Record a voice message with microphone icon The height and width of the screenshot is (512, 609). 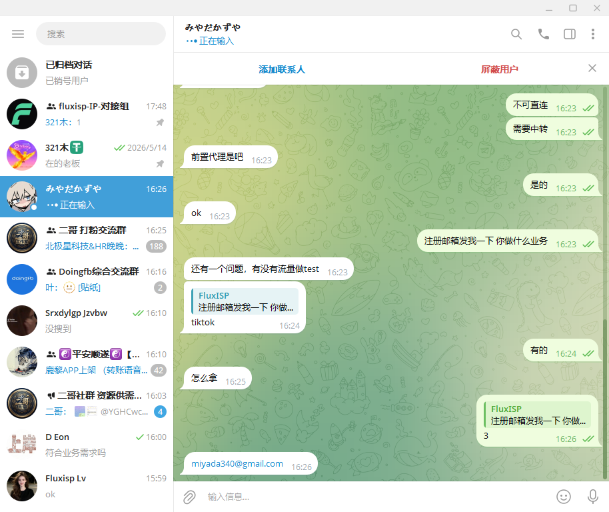[x=593, y=497]
